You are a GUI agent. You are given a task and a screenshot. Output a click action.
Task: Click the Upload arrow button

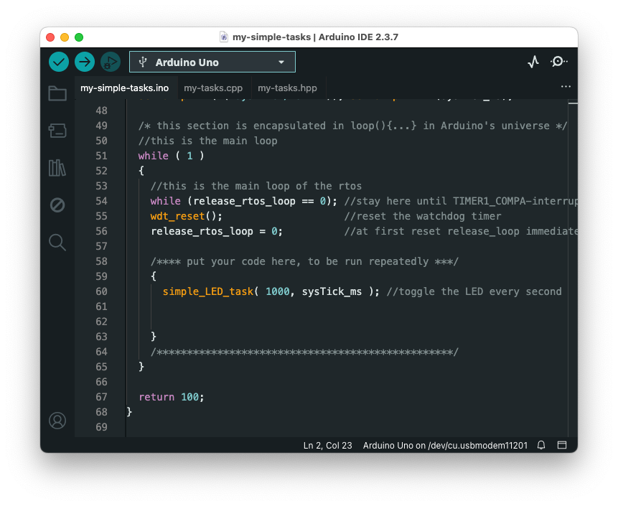[x=85, y=62]
